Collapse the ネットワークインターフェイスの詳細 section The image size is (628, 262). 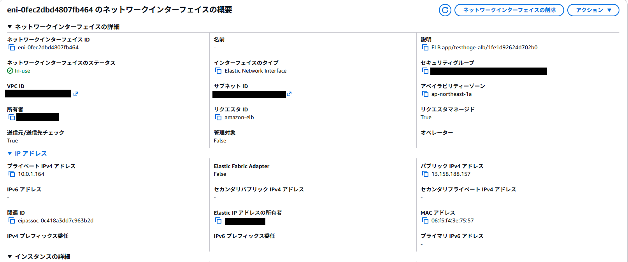tap(10, 27)
